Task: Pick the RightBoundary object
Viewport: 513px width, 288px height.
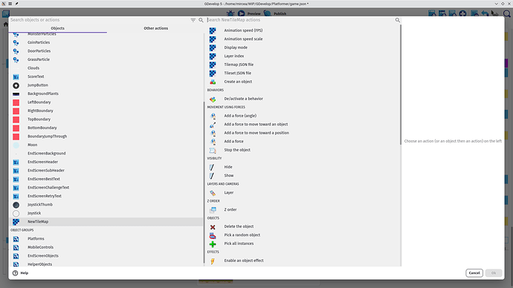Action: (x=106, y=111)
